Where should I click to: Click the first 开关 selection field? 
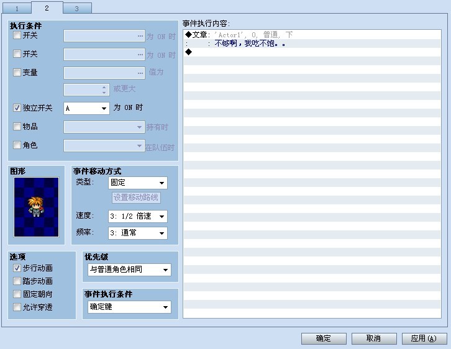(x=104, y=36)
